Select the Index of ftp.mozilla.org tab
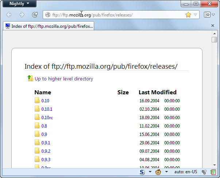Viewport: 220px width, 178px height. [x=49, y=26]
